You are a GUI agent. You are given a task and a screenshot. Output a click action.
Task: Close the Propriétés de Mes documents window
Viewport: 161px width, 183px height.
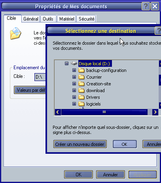155,6
